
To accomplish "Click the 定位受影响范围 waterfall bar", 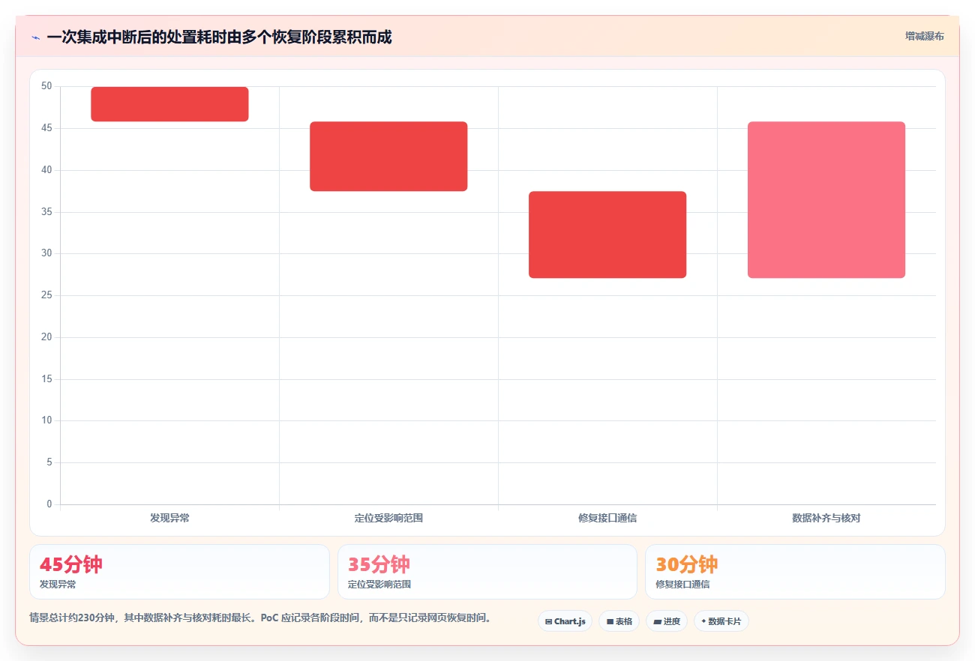I will pyautogui.click(x=388, y=157).
